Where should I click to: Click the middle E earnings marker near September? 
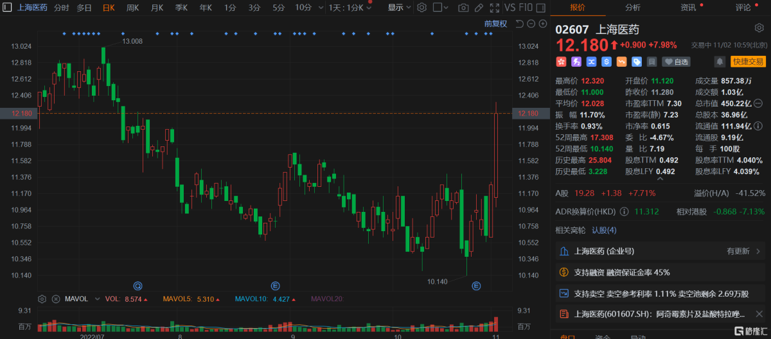276,285
